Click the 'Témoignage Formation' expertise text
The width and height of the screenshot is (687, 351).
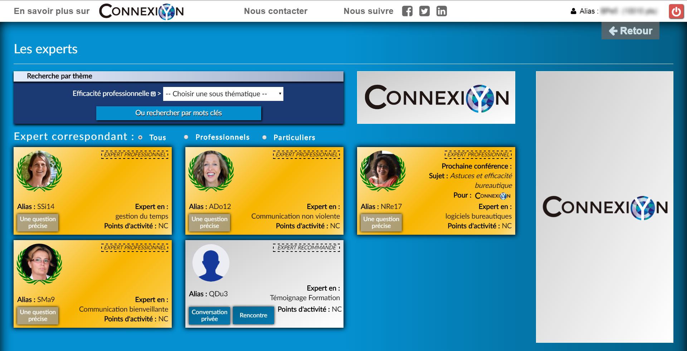[x=305, y=298]
